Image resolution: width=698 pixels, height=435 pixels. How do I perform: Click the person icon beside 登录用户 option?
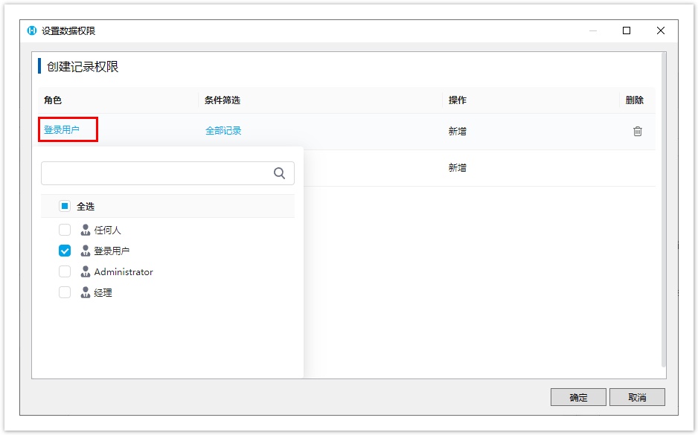(86, 251)
